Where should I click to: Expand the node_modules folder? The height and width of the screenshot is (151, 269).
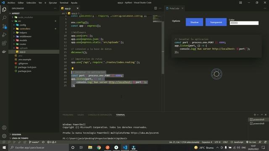tap(13, 17)
